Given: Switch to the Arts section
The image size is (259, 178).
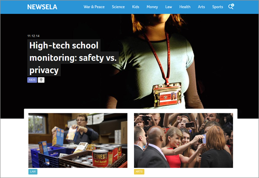Looking at the screenshot, I should [202, 7].
